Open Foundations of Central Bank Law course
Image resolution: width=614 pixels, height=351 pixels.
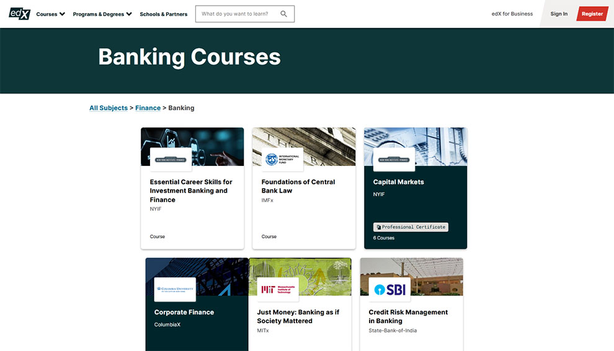click(298, 186)
